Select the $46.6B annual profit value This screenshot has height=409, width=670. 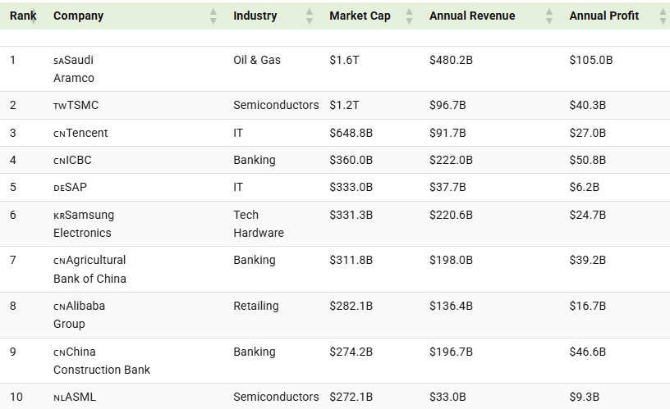tap(588, 352)
